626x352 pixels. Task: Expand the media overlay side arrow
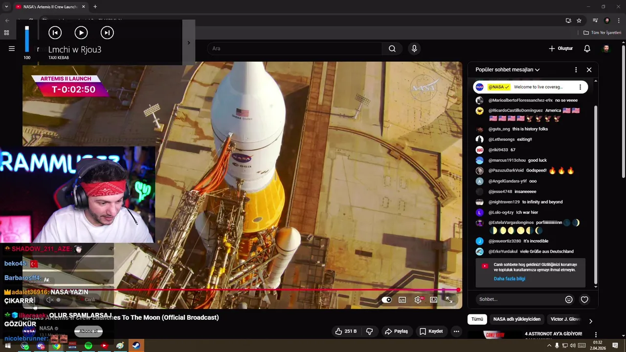189,43
